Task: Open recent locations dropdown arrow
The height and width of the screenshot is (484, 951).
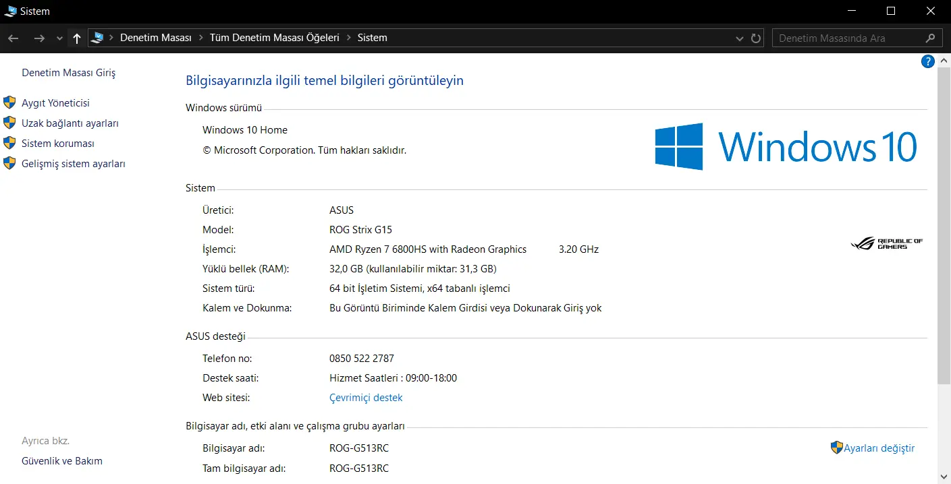Action: pos(59,38)
